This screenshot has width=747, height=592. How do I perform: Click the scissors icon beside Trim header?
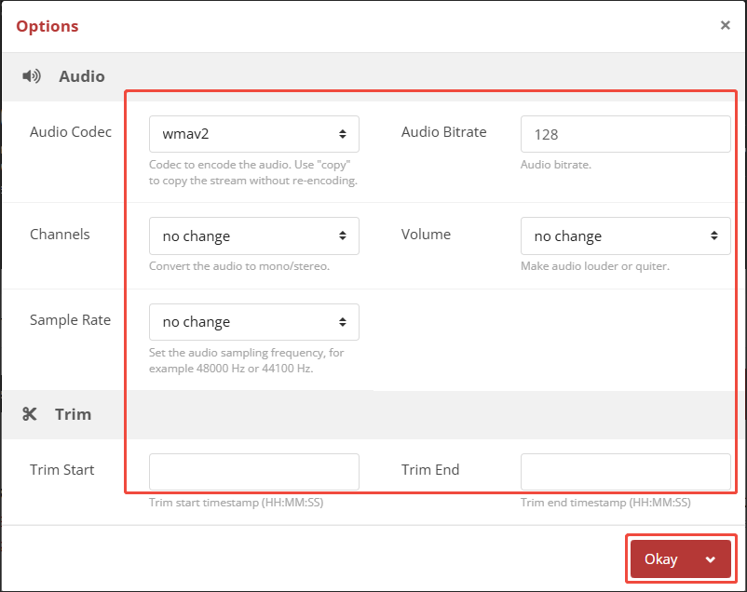click(31, 414)
